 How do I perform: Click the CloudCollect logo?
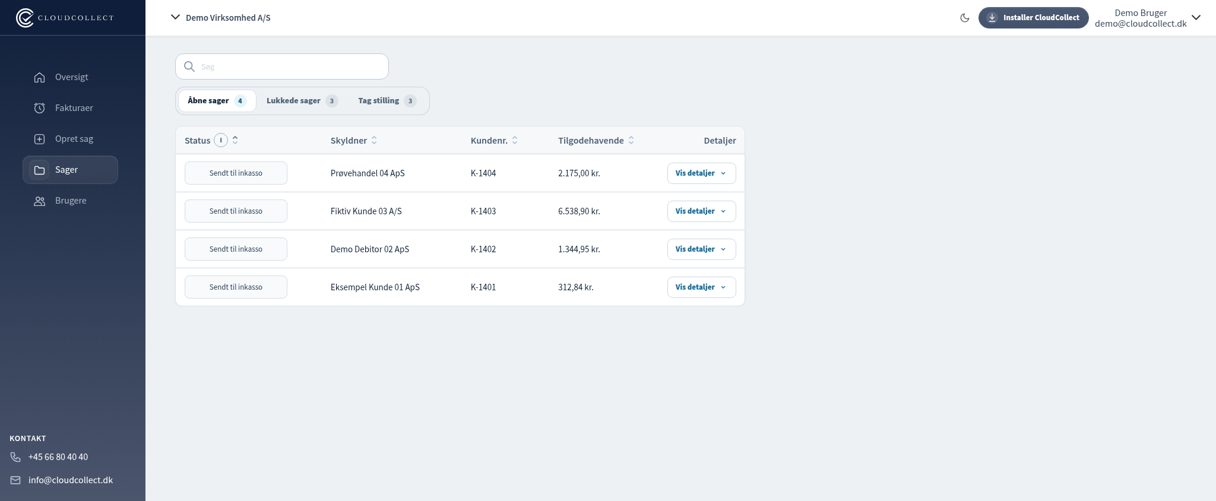(65, 18)
